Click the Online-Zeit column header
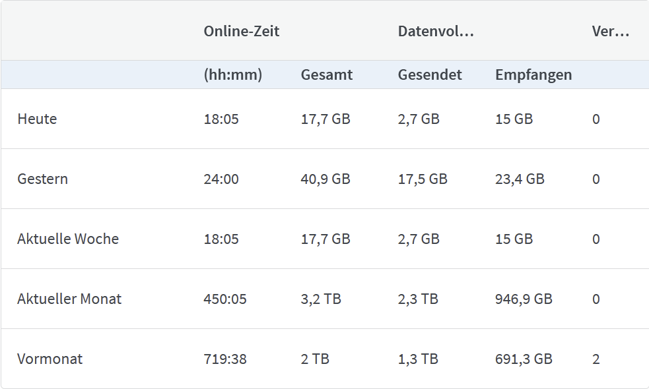The image size is (649, 389). tap(242, 31)
